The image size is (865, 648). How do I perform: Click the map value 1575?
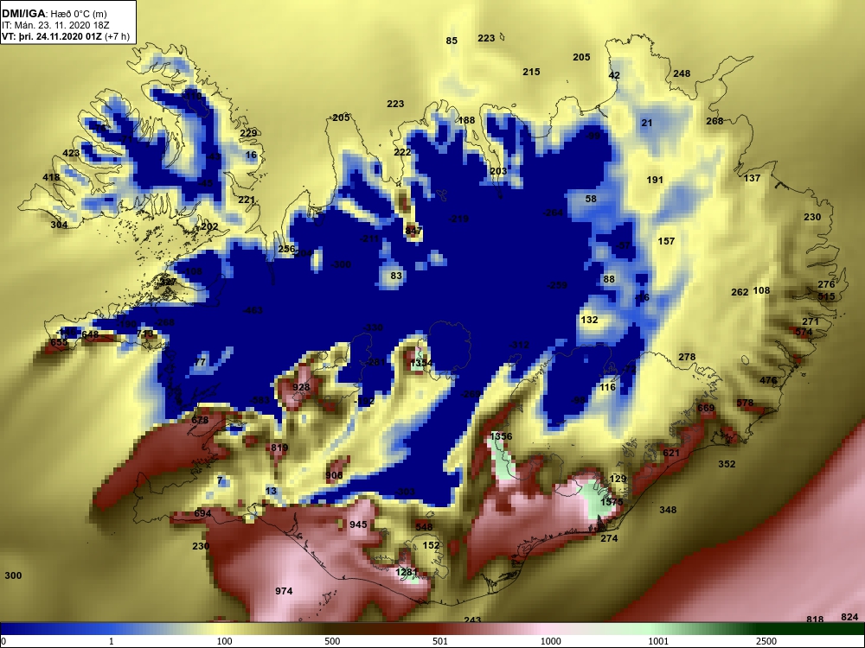612,502
